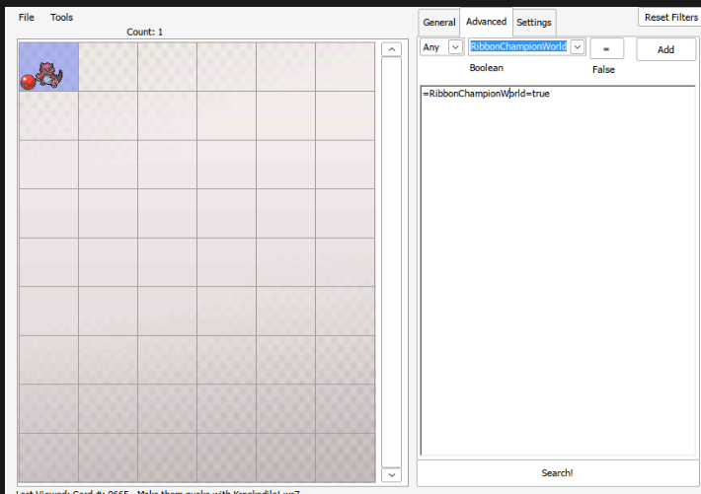Click the Add filter button
This screenshot has height=494, width=701.
click(x=665, y=49)
